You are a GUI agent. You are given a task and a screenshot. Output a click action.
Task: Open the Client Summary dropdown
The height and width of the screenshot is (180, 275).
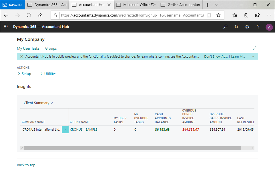(x=38, y=103)
